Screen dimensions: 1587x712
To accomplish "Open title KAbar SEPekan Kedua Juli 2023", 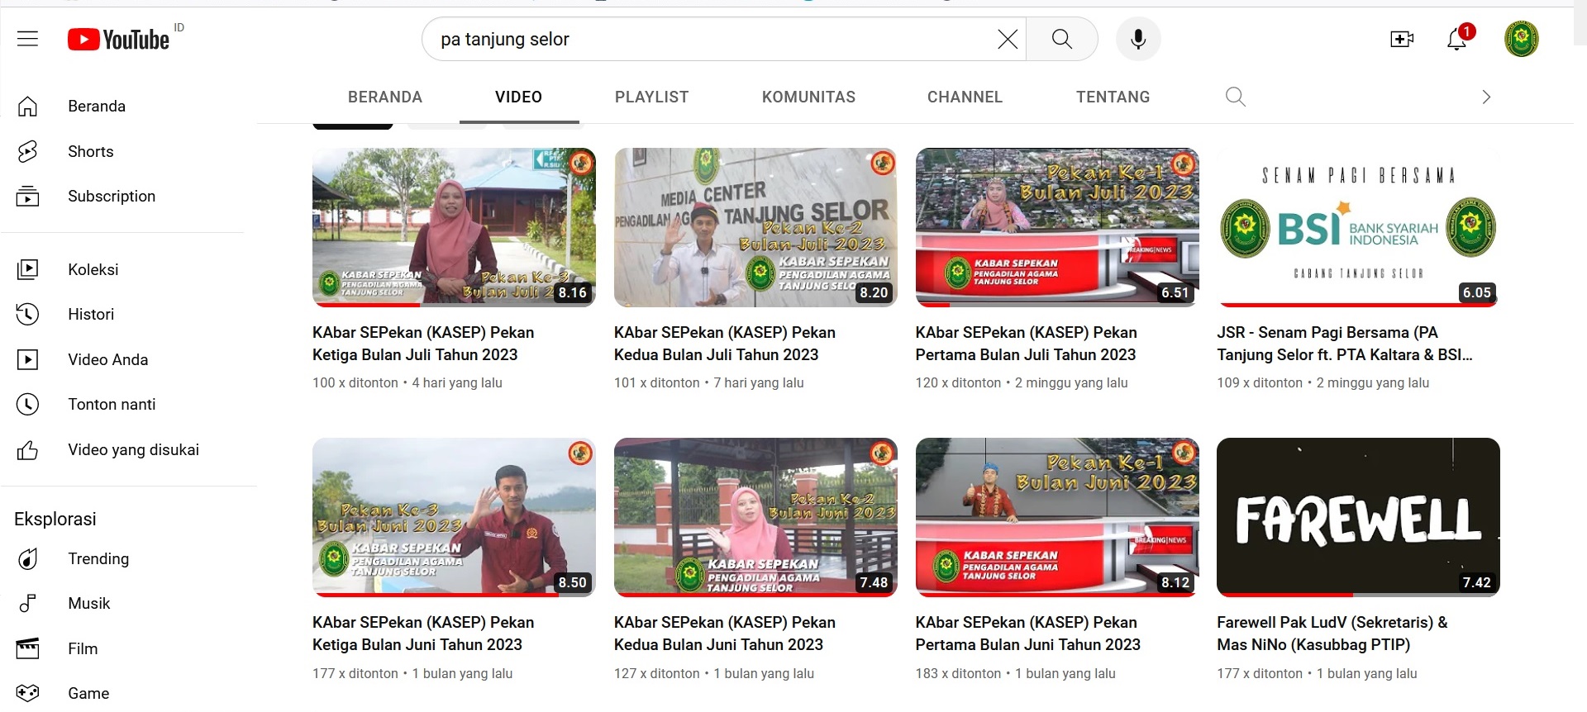I will pos(725,344).
